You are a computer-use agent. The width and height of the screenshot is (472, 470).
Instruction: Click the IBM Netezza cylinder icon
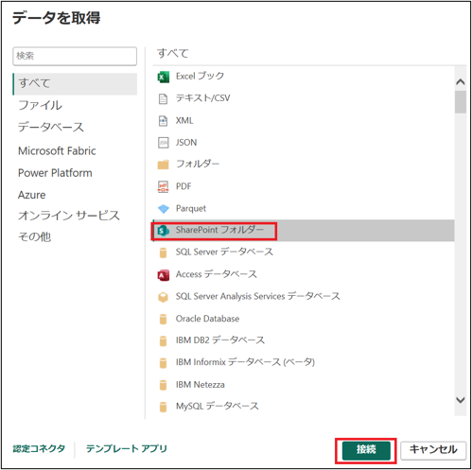[x=163, y=385]
